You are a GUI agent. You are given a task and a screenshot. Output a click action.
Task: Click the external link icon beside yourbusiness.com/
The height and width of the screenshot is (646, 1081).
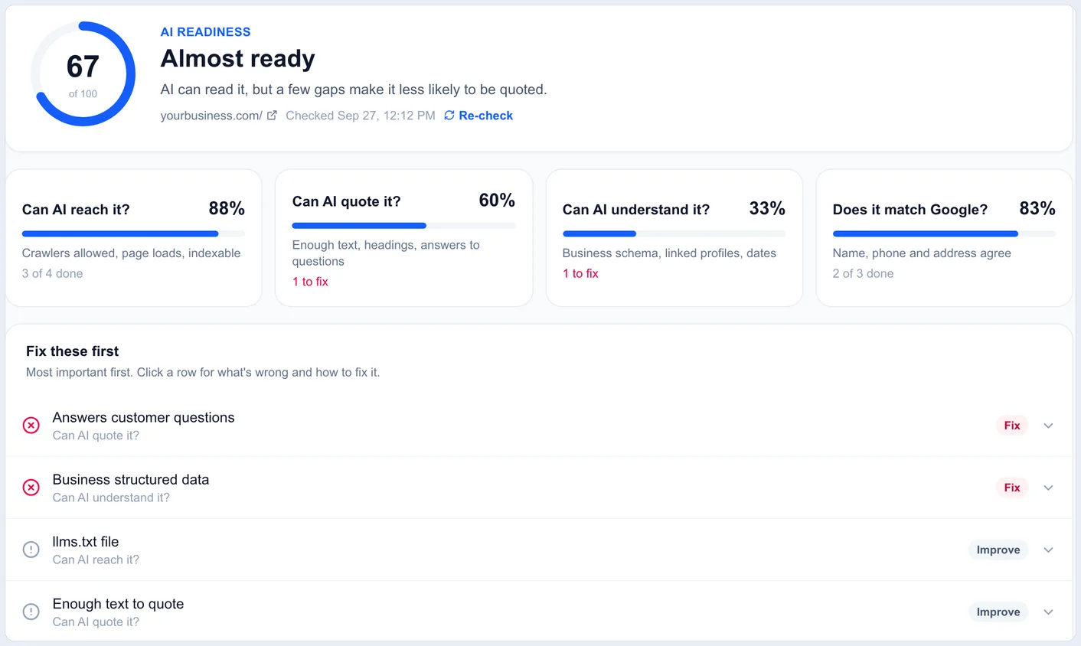[x=272, y=116]
